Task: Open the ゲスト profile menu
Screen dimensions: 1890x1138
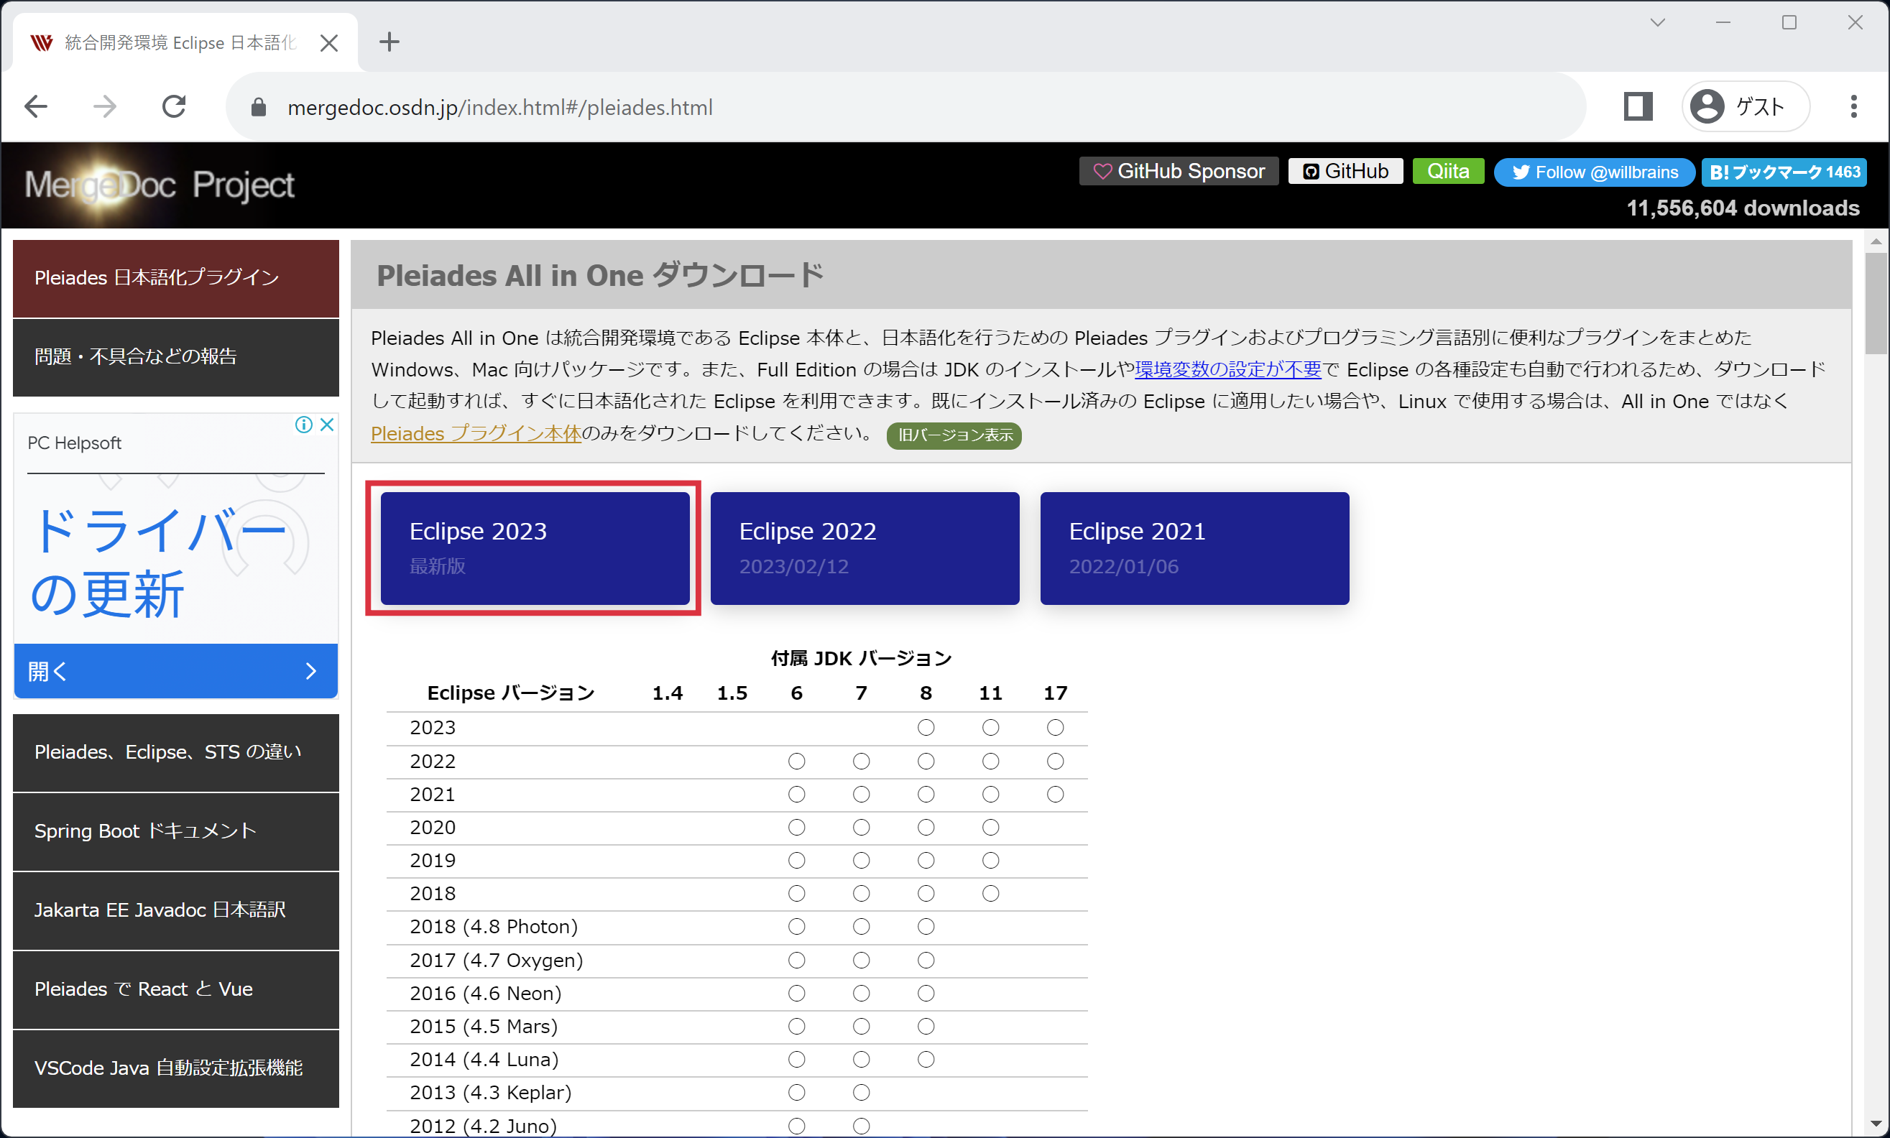Action: 1745,106
